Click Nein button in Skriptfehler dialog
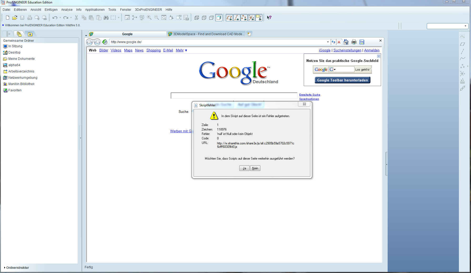The height and width of the screenshot is (273, 471). (255, 168)
